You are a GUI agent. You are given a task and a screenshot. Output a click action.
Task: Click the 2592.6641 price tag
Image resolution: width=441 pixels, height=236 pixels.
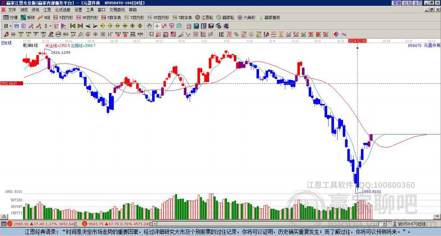[12, 84]
